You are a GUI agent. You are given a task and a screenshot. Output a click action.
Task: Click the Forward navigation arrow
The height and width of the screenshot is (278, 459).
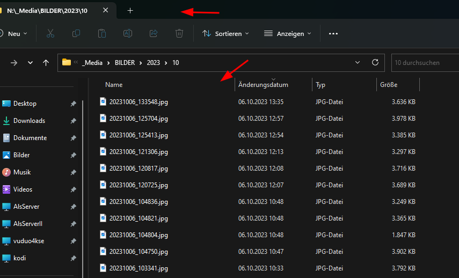coord(14,63)
